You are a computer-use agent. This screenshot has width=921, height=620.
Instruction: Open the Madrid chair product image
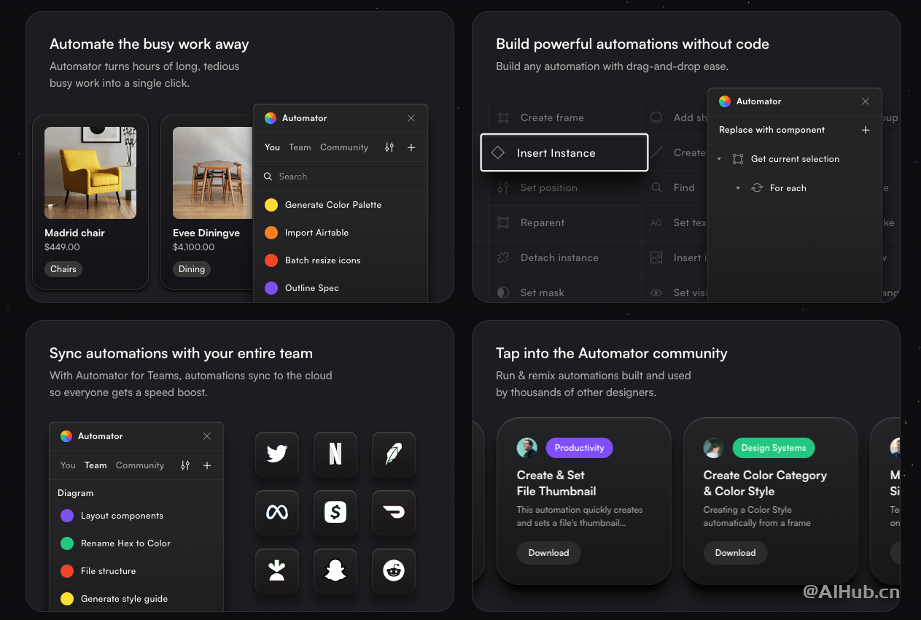[x=90, y=173]
